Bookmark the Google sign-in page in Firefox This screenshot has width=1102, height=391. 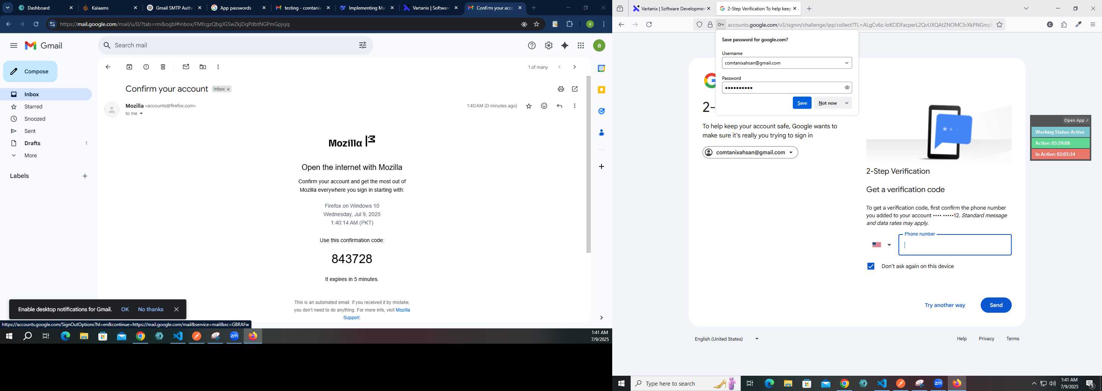999,25
